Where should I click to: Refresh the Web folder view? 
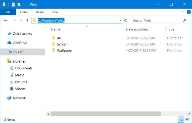click(x=126, y=20)
